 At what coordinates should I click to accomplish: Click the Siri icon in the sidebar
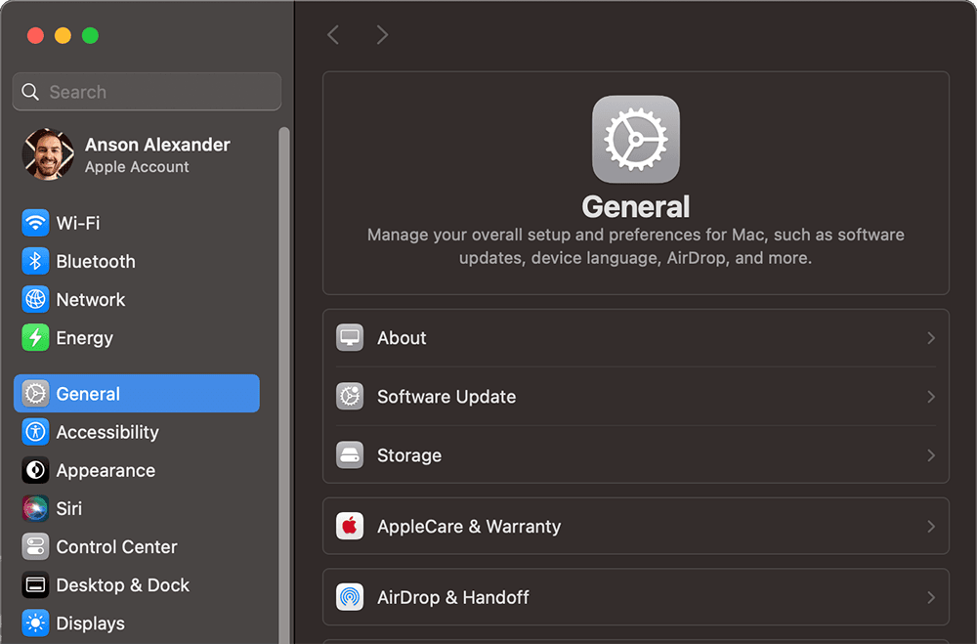point(35,508)
